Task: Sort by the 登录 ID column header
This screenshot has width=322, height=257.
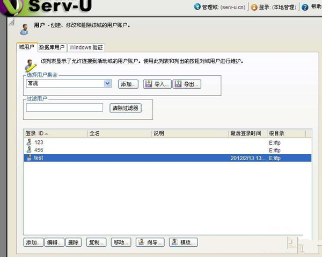Action: [56, 133]
